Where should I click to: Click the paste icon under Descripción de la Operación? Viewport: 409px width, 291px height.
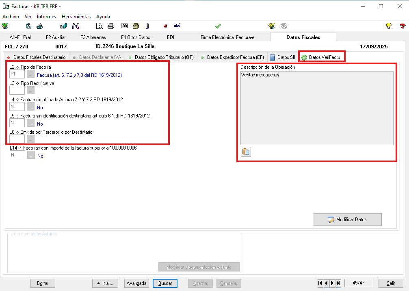point(246,152)
